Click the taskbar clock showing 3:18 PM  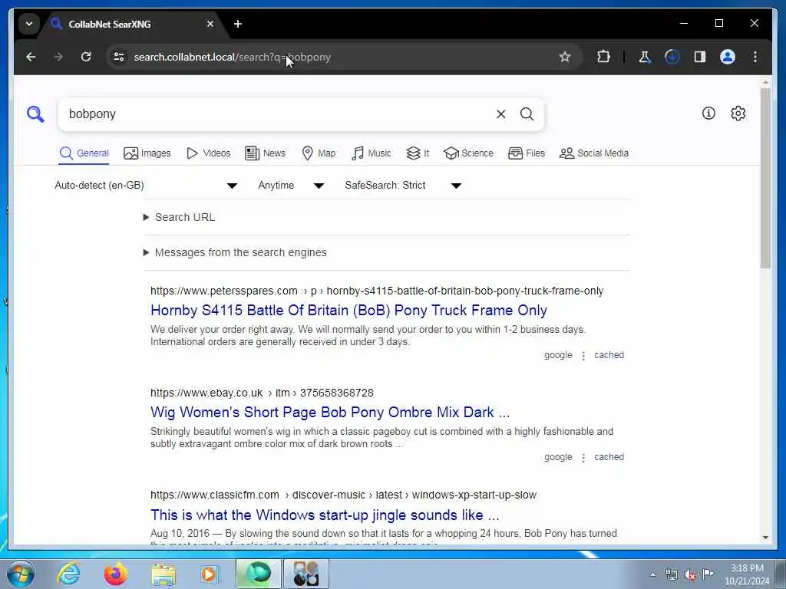click(x=747, y=574)
